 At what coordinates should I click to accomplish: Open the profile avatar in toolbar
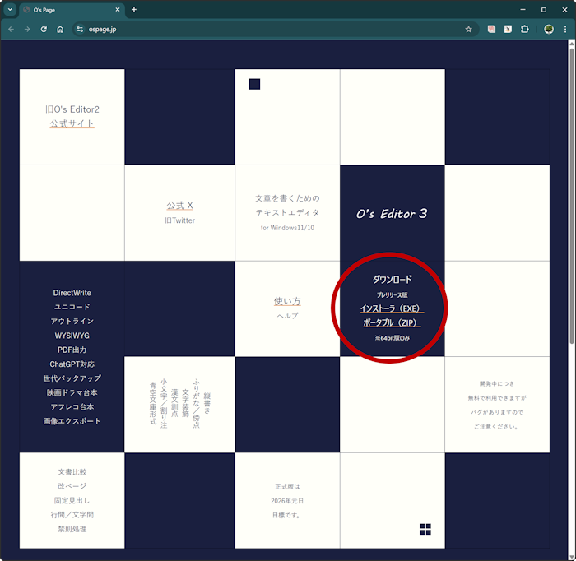[548, 29]
